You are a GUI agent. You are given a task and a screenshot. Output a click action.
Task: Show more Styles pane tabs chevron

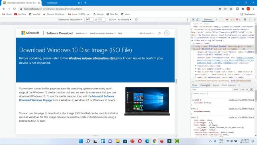click(x=239, y=85)
